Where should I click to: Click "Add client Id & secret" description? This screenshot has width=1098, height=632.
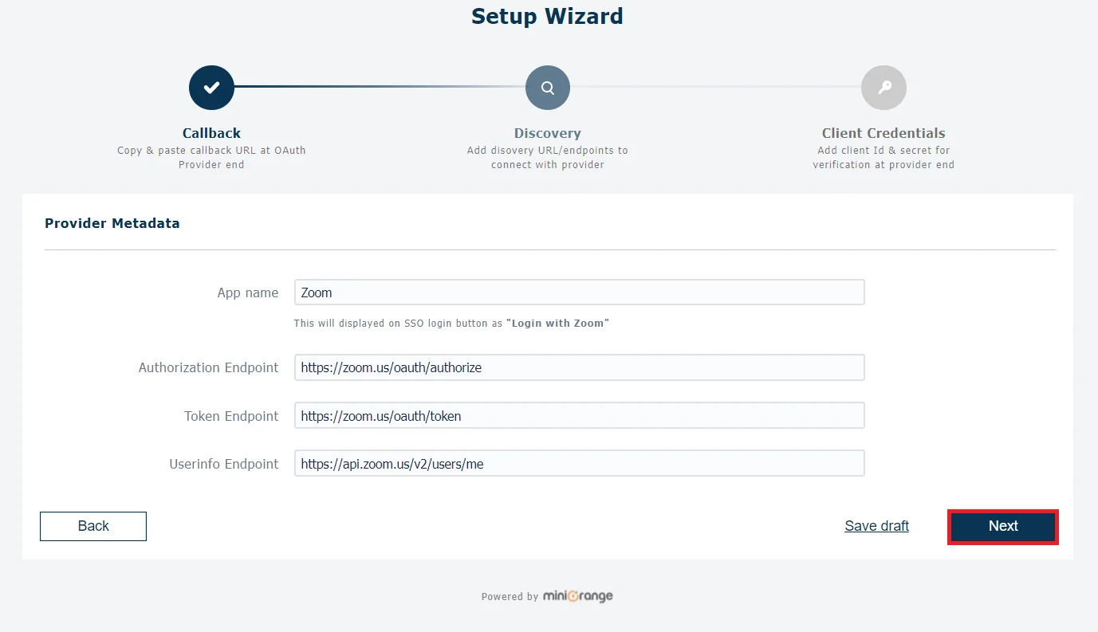pyautogui.click(x=884, y=157)
